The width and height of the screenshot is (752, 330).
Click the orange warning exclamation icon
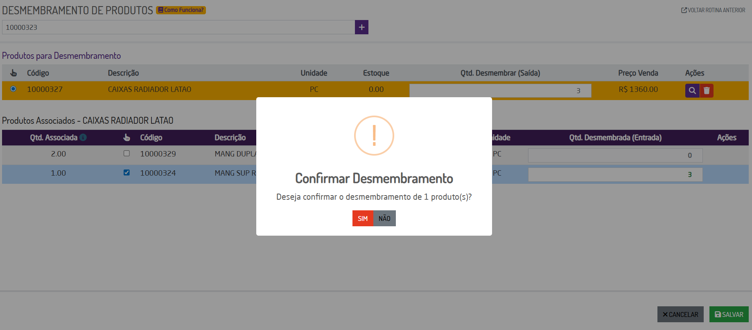click(x=374, y=136)
